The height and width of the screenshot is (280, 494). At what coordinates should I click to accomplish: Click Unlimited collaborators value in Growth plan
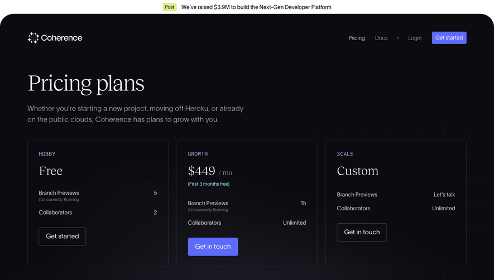click(294, 223)
